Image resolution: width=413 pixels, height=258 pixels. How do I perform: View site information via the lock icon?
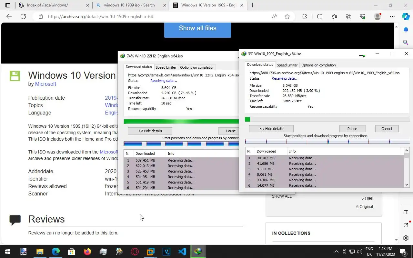pyautogui.click(x=40, y=16)
